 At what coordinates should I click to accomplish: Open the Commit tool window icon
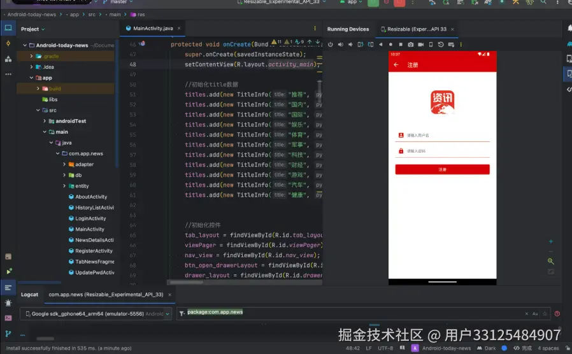[8, 43]
